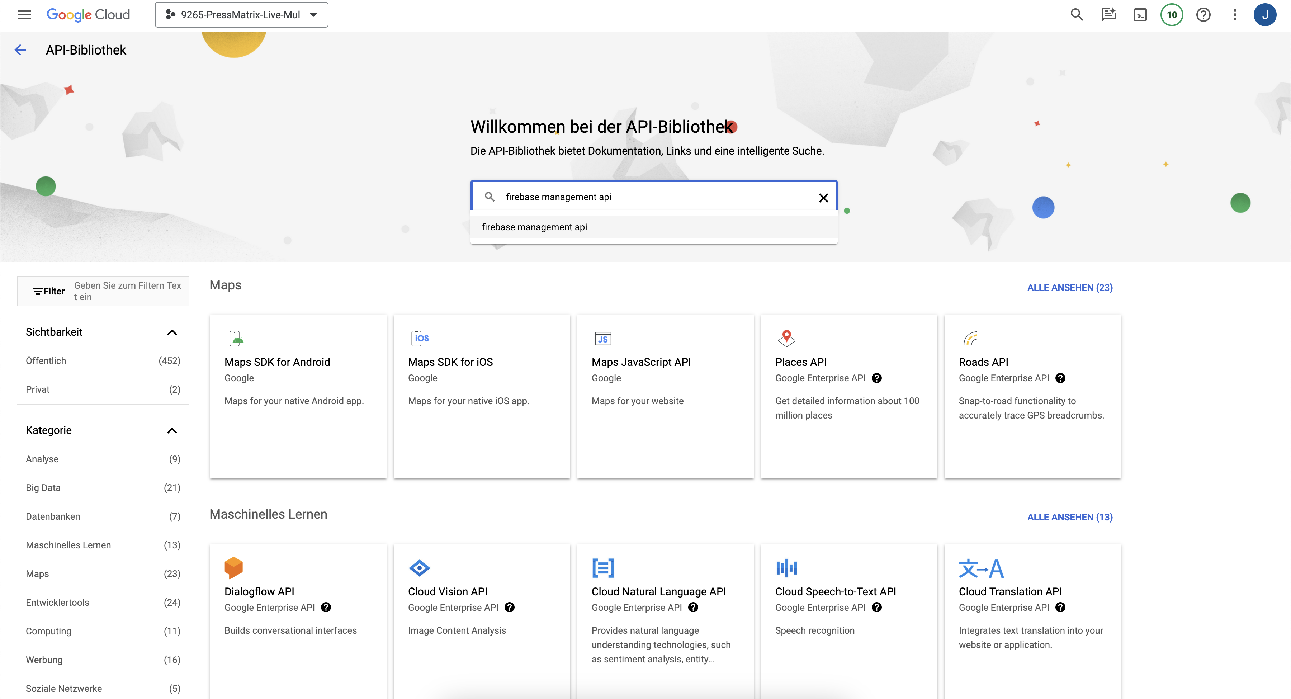Screen dimensions: 1291x699
Task: Click the Dialogflow API orange cube icon
Action: (x=233, y=568)
